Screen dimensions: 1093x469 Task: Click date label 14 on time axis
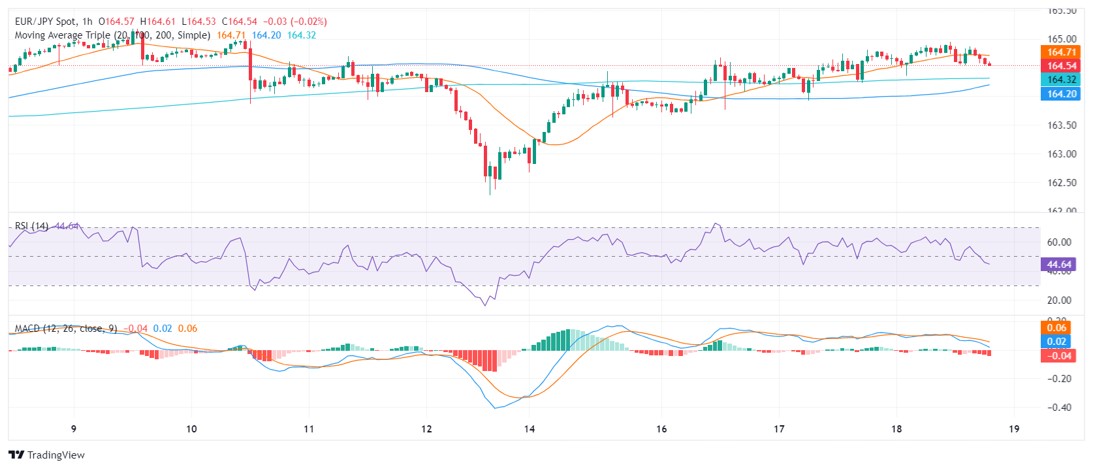point(529,429)
